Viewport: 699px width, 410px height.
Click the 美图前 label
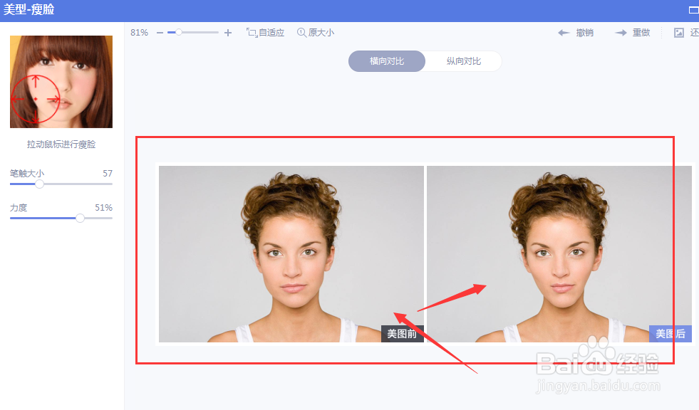click(402, 334)
